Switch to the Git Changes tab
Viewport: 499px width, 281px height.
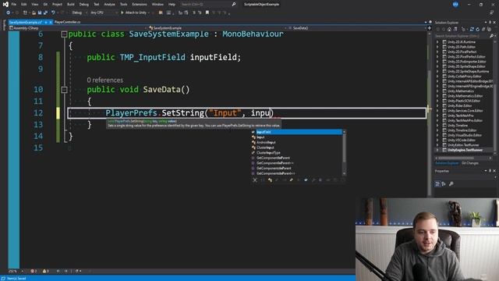click(x=469, y=163)
